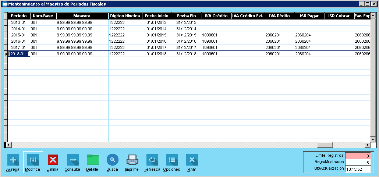The width and height of the screenshot is (379, 177).
Task: Click the Imprime printer icon
Action: 132,160
